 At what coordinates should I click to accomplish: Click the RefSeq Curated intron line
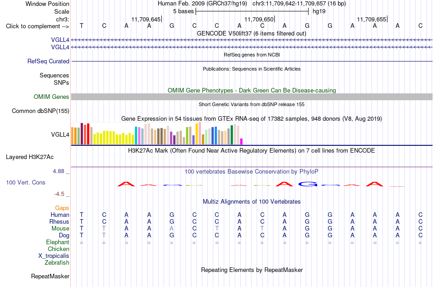tap(252, 61)
